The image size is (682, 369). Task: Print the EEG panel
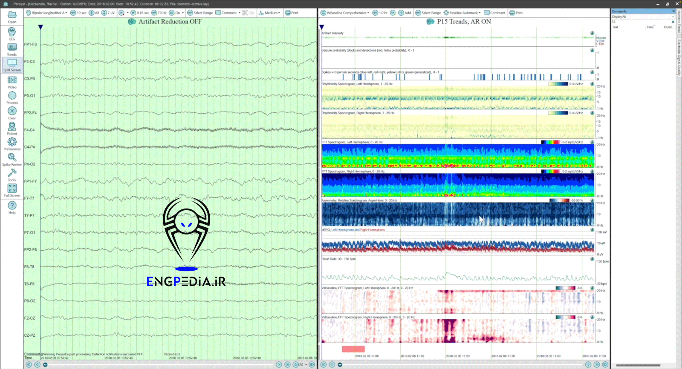[x=292, y=13]
